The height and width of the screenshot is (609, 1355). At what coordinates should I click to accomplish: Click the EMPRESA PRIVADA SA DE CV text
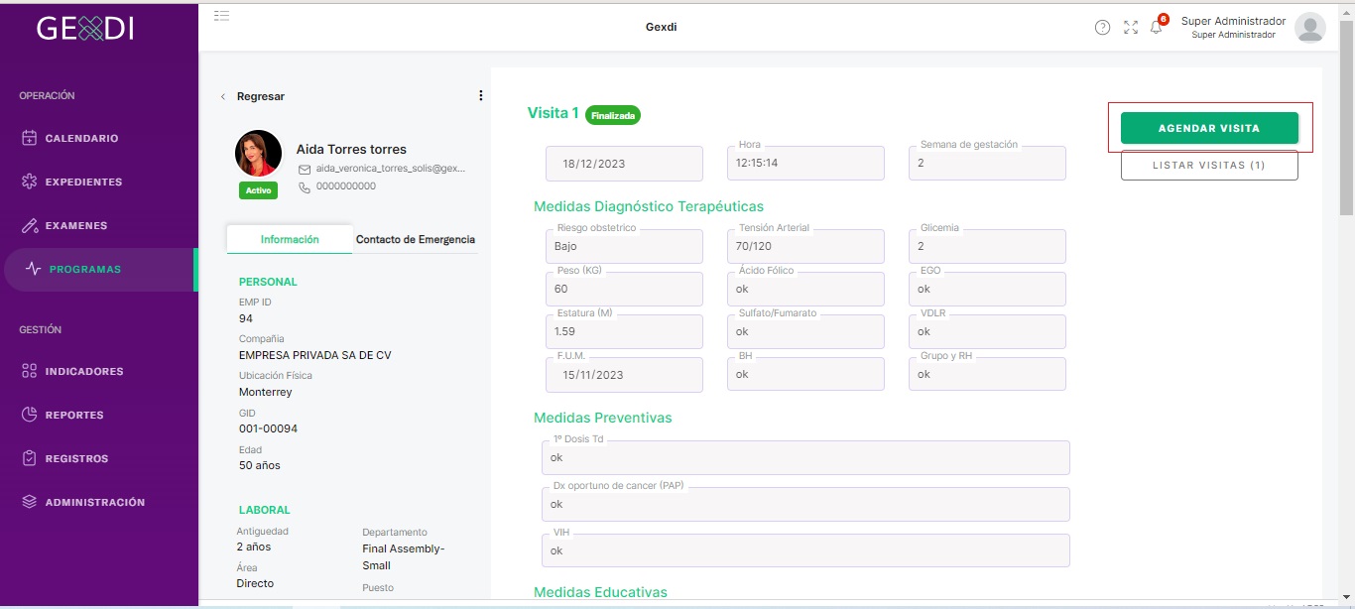point(315,355)
